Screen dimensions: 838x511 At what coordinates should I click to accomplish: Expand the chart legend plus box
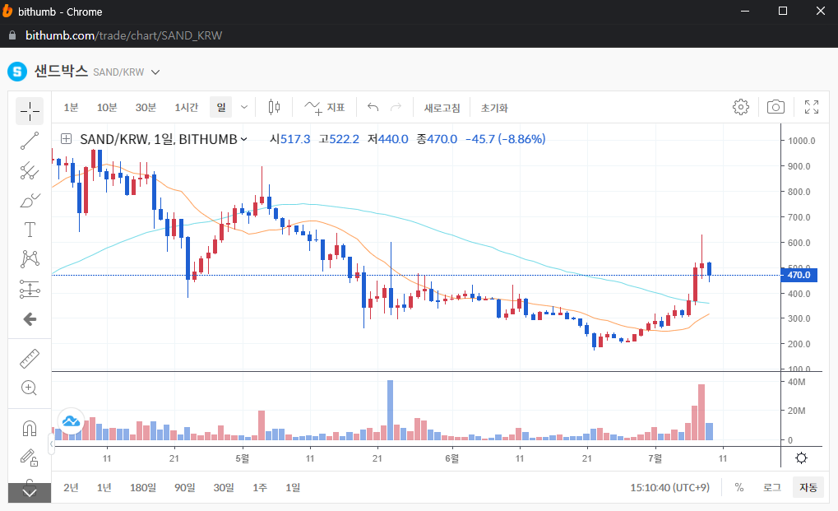(67, 139)
